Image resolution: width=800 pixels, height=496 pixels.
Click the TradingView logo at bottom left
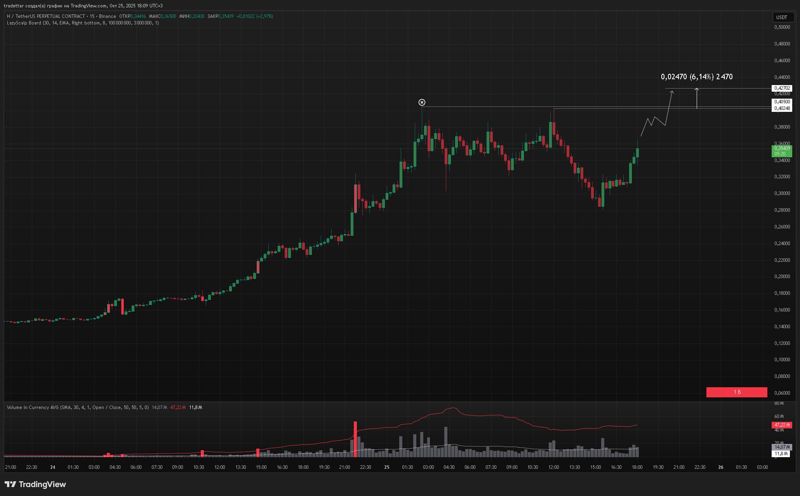(35, 484)
